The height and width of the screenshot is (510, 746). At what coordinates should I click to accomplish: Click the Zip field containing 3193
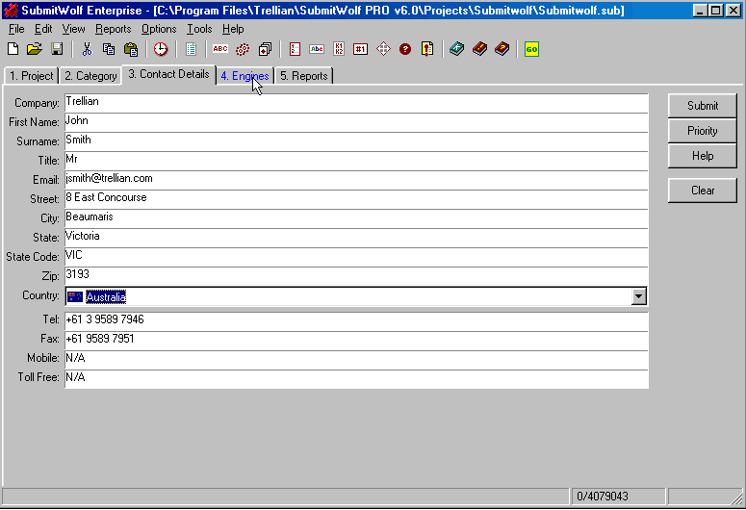[x=356, y=276]
